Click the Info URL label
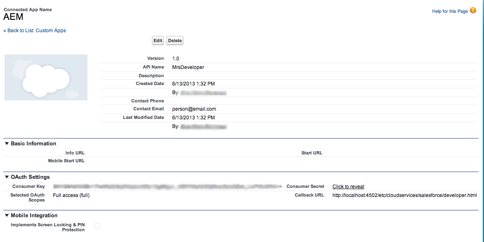484x242 pixels. pyautogui.click(x=75, y=153)
